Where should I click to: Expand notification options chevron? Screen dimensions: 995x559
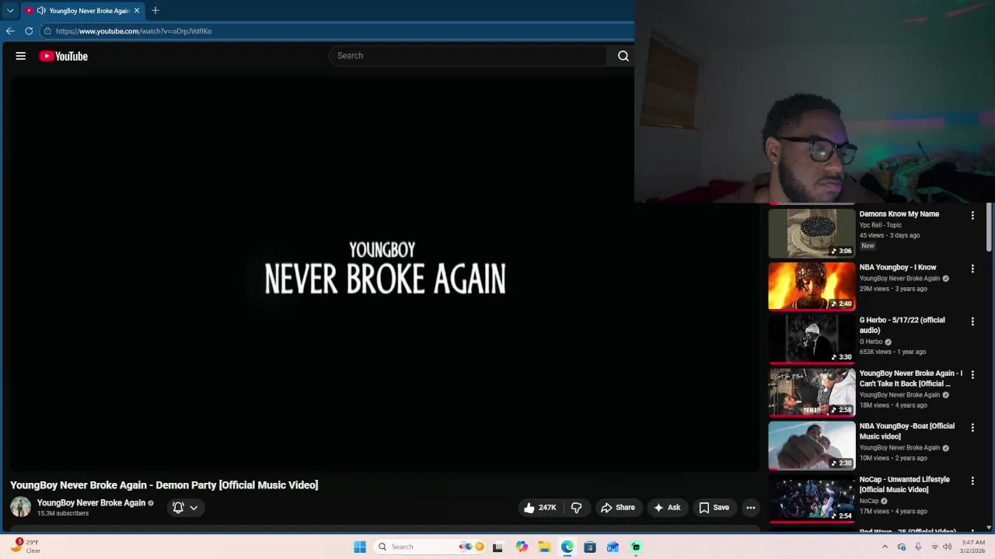[x=194, y=508]
